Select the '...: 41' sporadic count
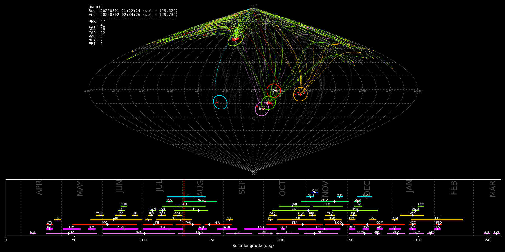 (x=97, y=25)
